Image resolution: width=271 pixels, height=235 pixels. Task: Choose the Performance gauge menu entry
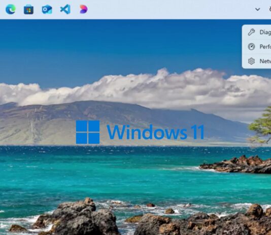pos(256,47)
